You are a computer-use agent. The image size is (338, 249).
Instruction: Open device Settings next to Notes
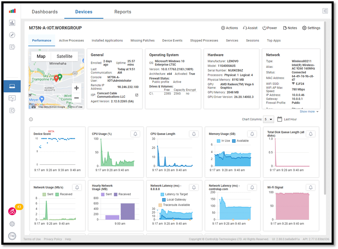(311, 28)
